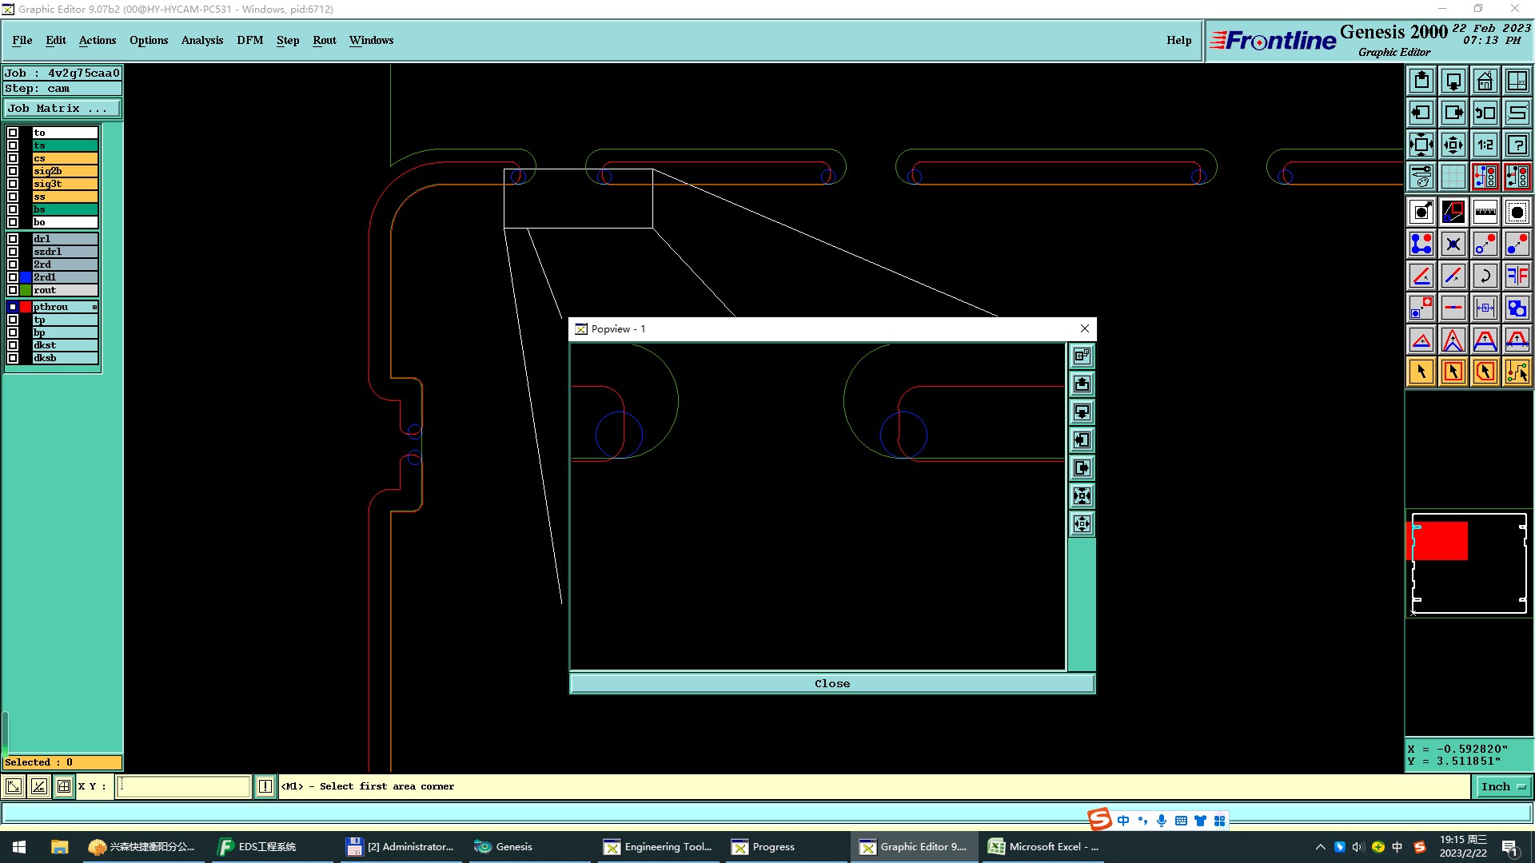Open the Analysis menu
Screen dimensions: 1535x863
201,40
